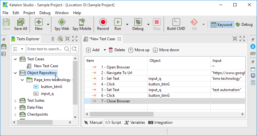Switch to the Keyword perspective
Image resolution: width=257 pixels, height=136 pixels.
point(222,24)
